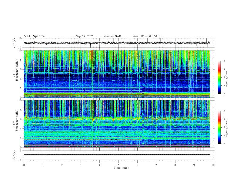Click the time axis tick label "0"
Viewport: 240px width, 185px height.
(x=24, y=165)
